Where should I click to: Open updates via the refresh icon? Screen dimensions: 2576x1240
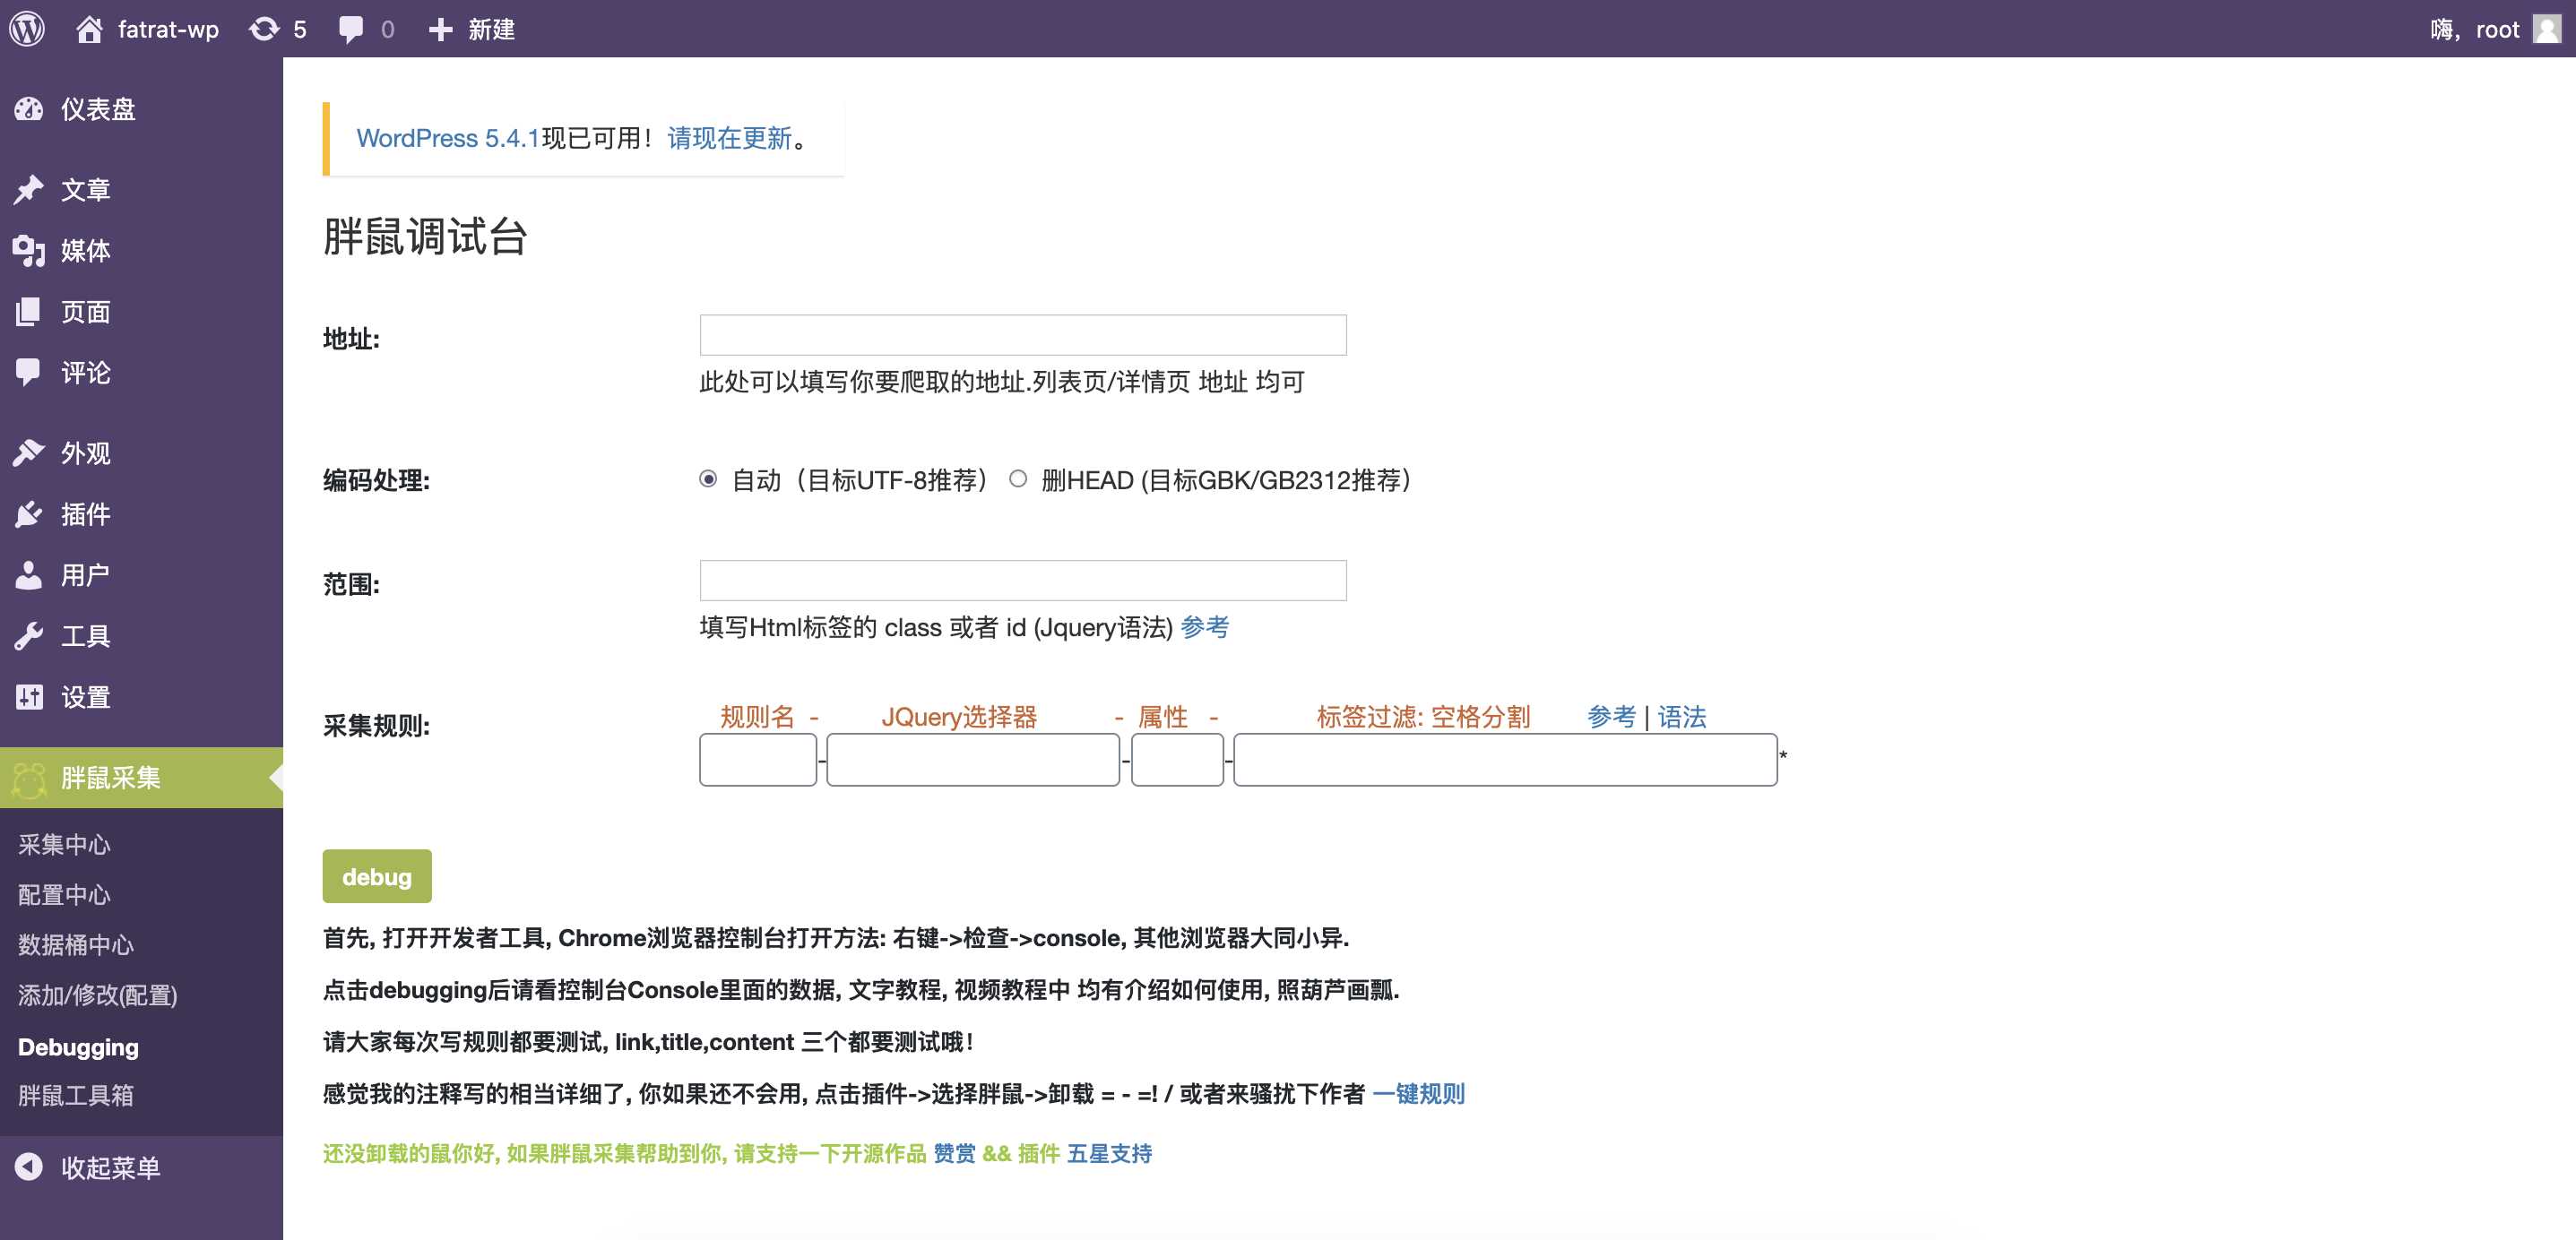click(262, 29)
